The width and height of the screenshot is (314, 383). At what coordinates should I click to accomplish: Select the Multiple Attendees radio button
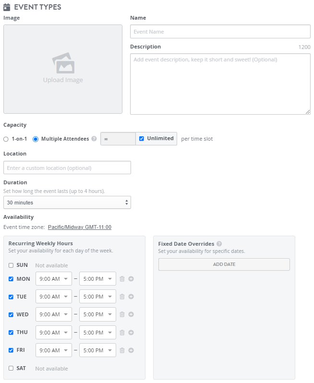[x=36, y=139]
